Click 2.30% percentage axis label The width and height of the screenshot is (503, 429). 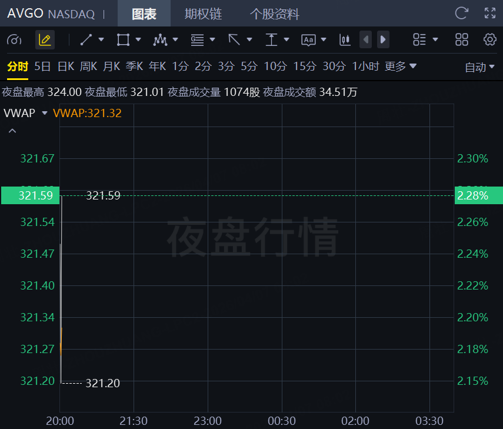pyautogui.click(x=472, y=158)
